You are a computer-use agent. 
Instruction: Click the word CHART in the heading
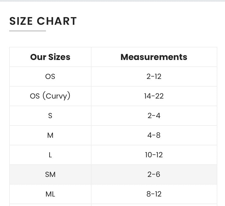57,21
